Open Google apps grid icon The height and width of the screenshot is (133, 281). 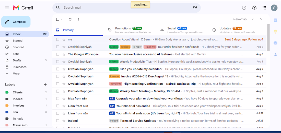264,8
